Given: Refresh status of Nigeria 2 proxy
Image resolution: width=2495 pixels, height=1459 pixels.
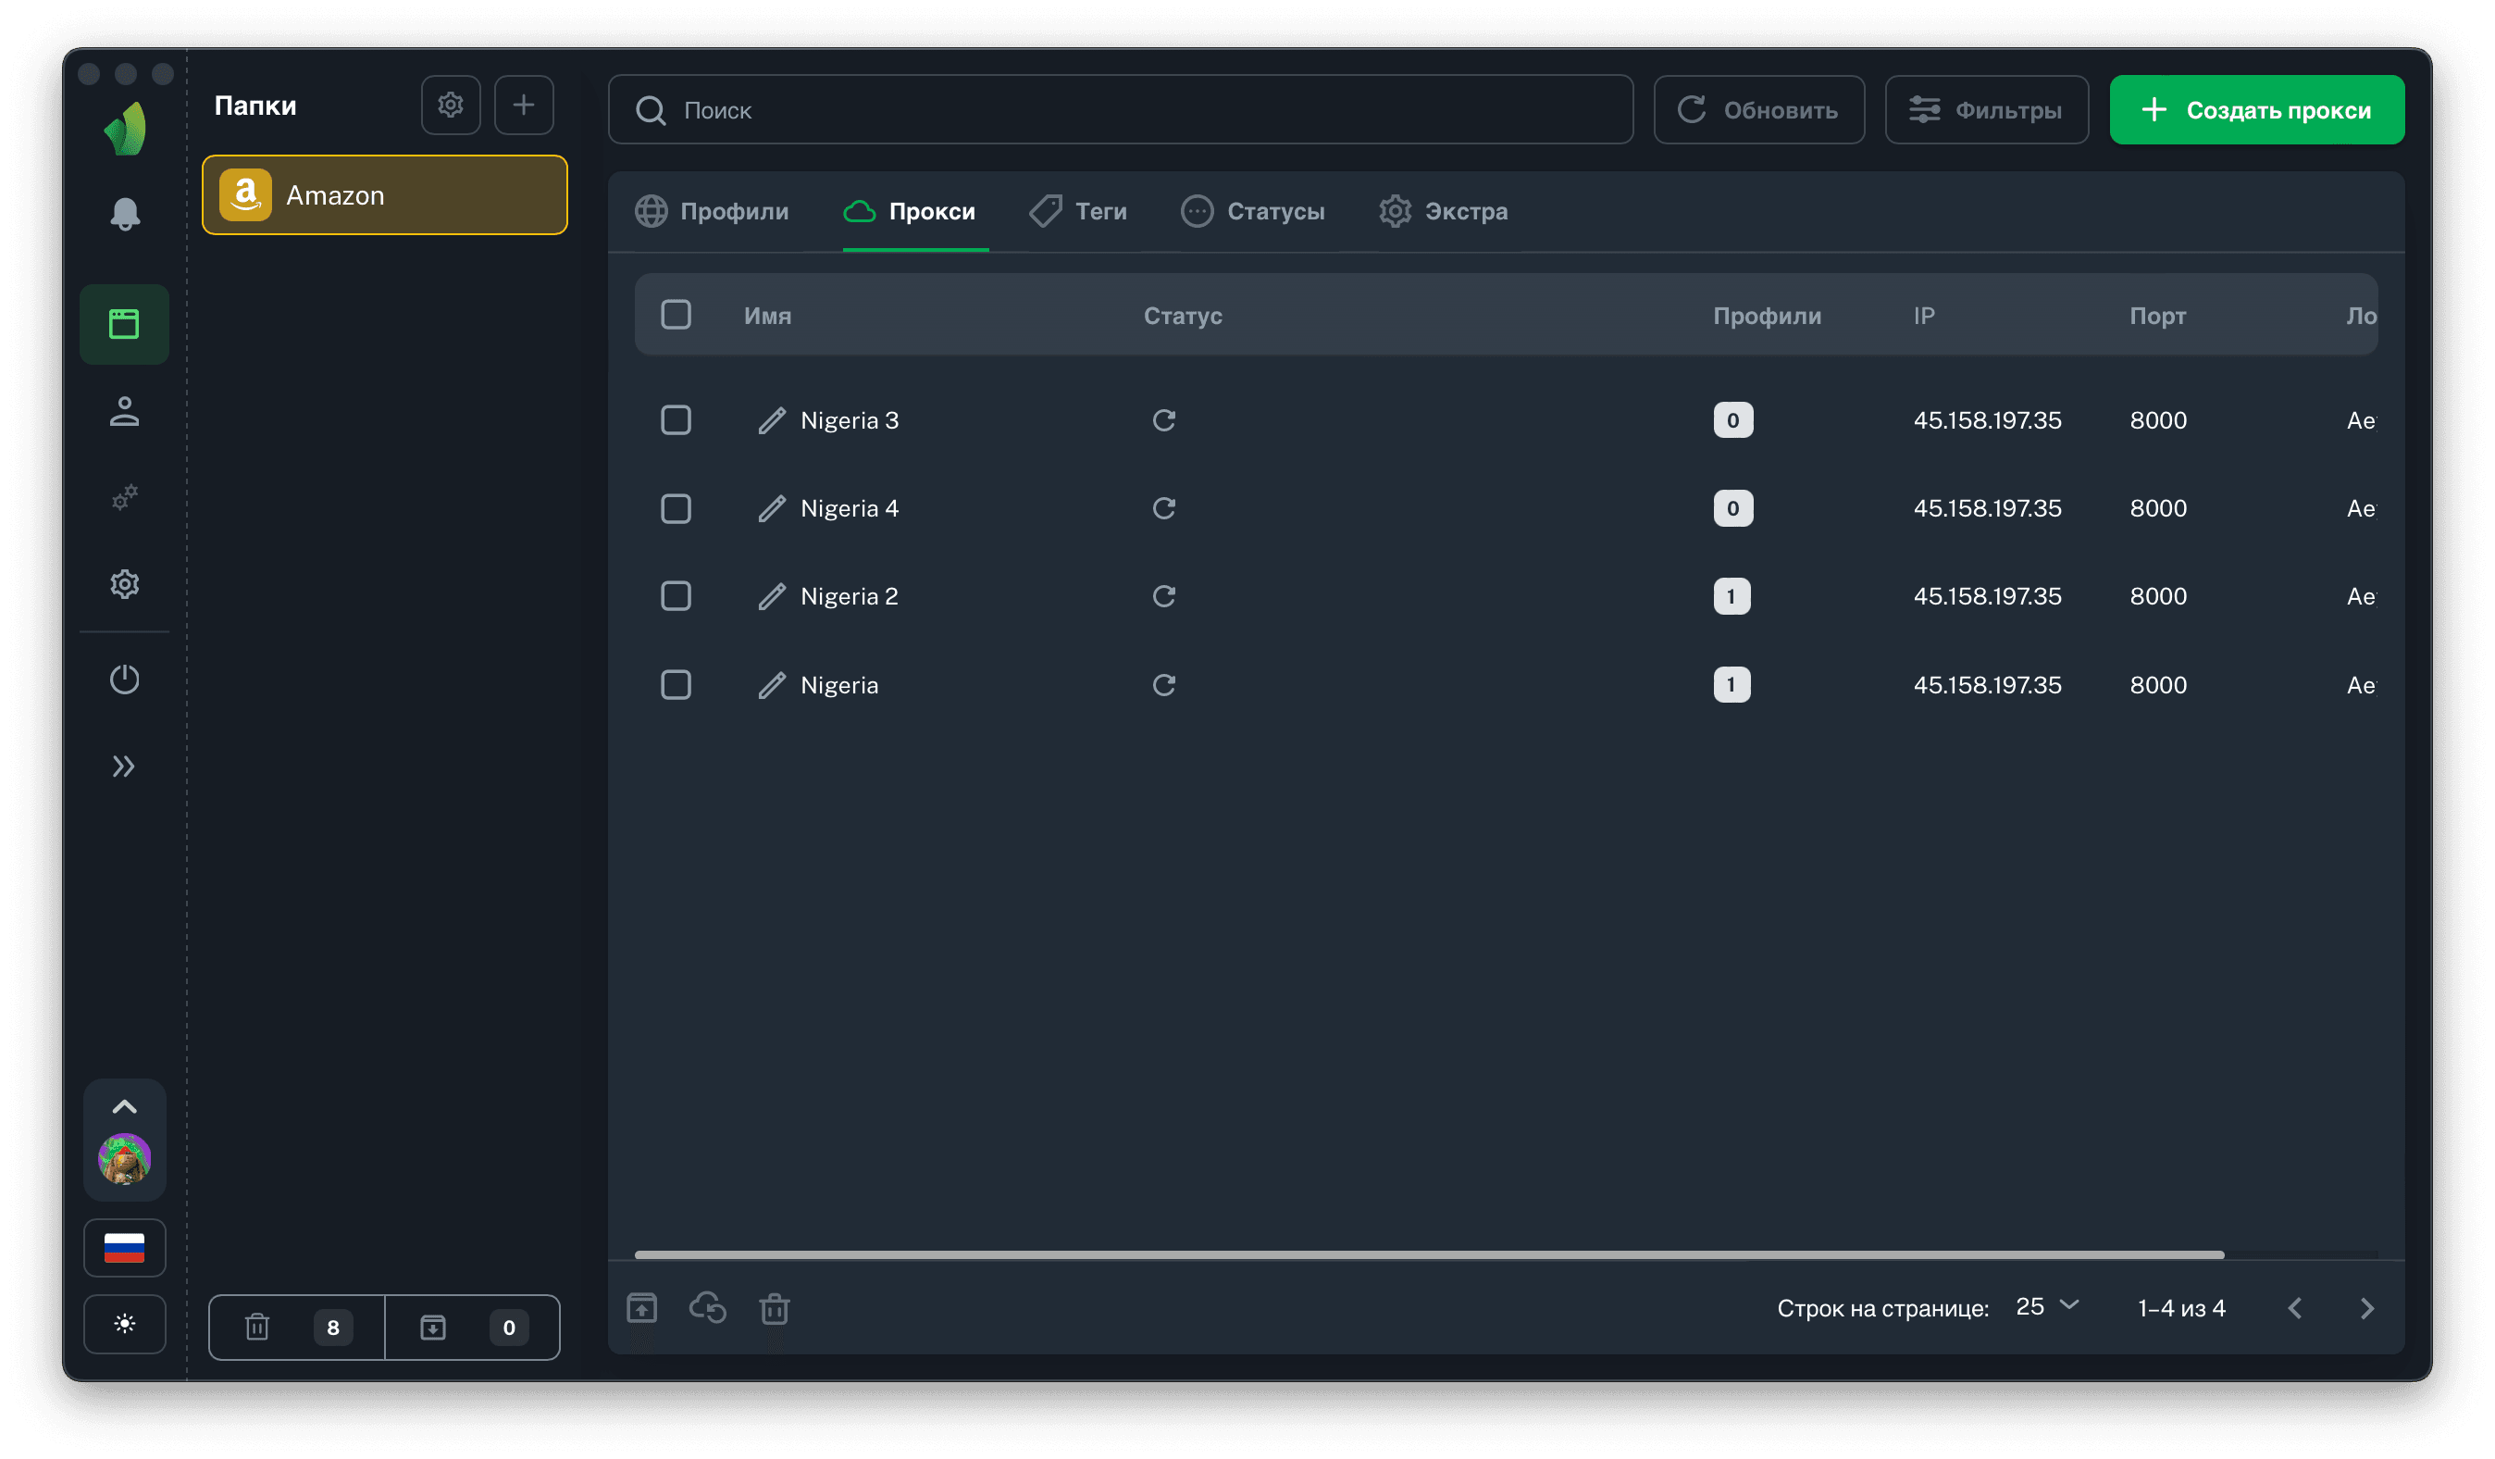Looking at the screenshot, I should [1163, 596].
